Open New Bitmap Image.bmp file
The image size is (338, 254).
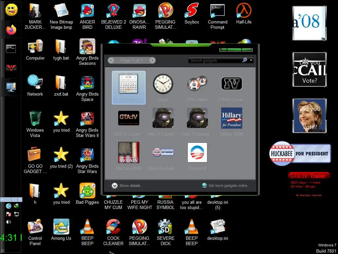pyautogui.click(x=61, y=17)
